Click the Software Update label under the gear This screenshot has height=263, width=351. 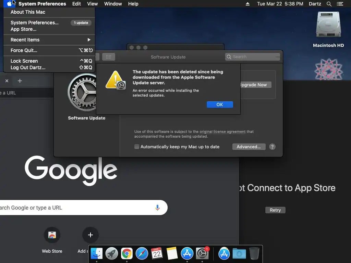click(x=87, y=118)
